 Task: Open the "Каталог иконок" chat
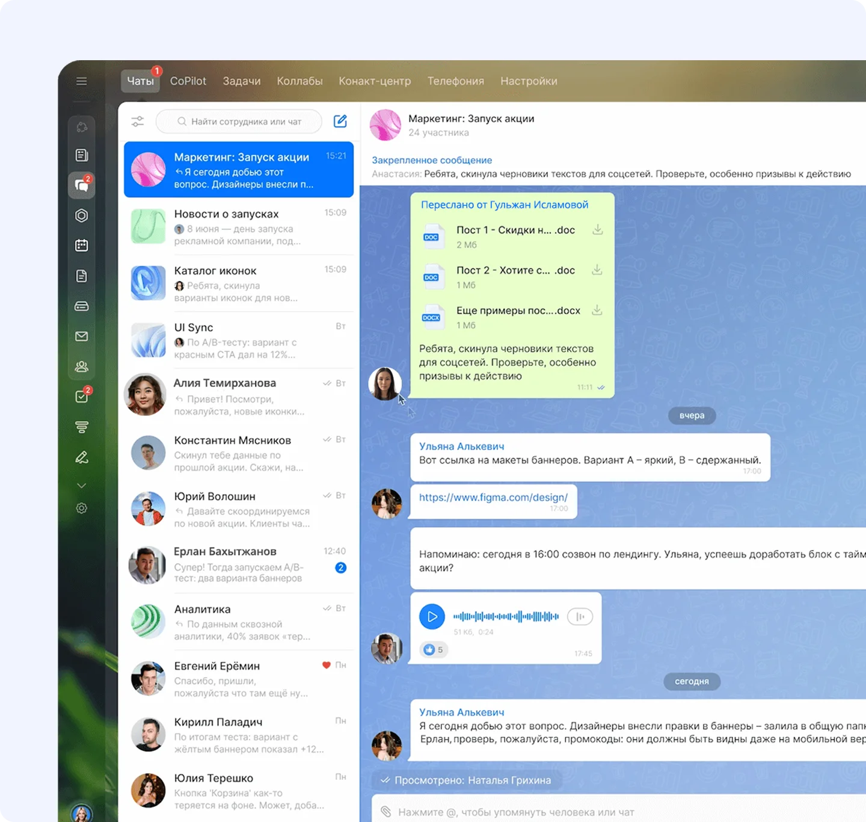point(239,283)
